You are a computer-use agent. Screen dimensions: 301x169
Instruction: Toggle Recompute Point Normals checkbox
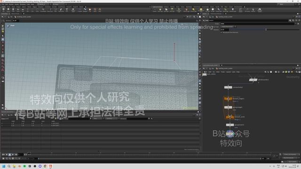click(222, 32)
